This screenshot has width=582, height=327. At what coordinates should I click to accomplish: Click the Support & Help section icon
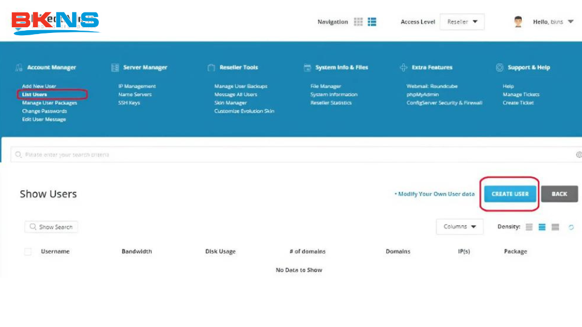[x=500, y=68]
